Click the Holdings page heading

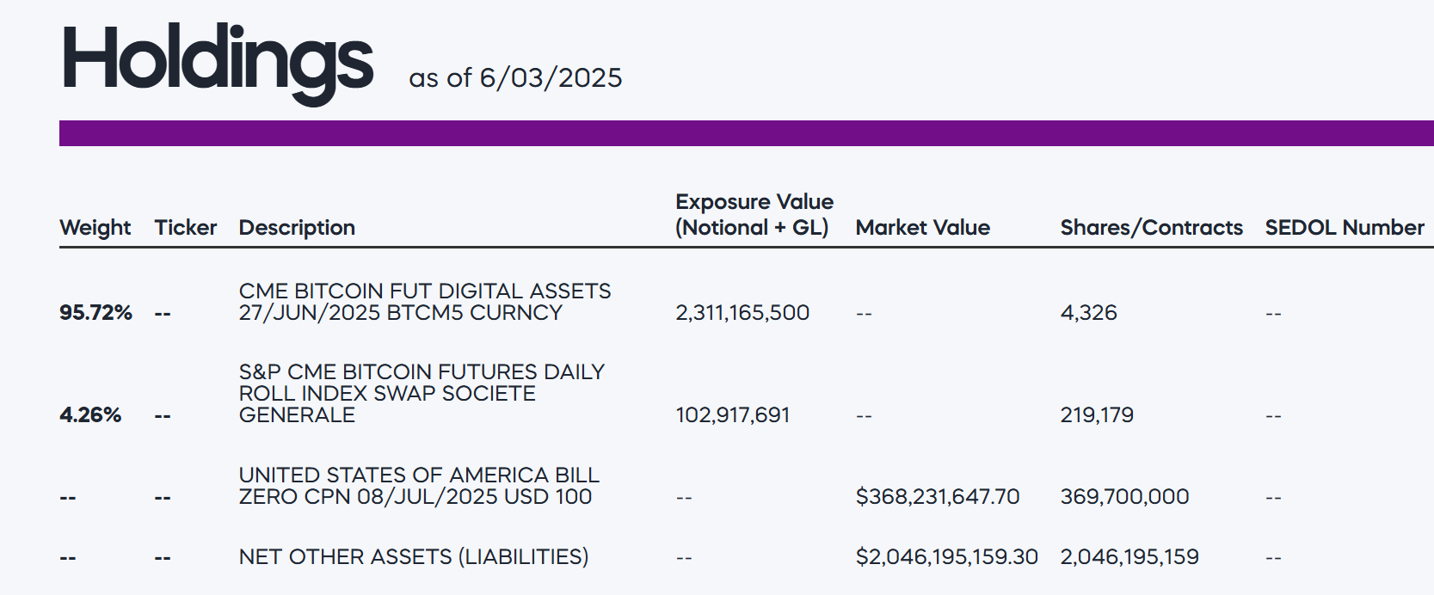(x=218, y=60)
